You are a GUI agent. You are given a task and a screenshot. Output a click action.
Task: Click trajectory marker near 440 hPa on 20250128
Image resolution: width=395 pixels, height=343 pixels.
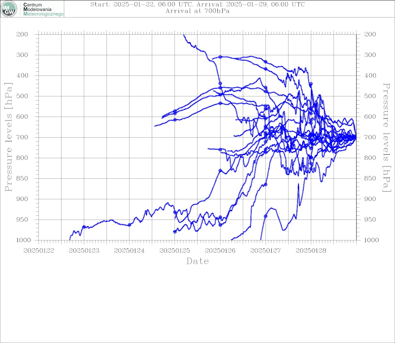tap(311, 84)
